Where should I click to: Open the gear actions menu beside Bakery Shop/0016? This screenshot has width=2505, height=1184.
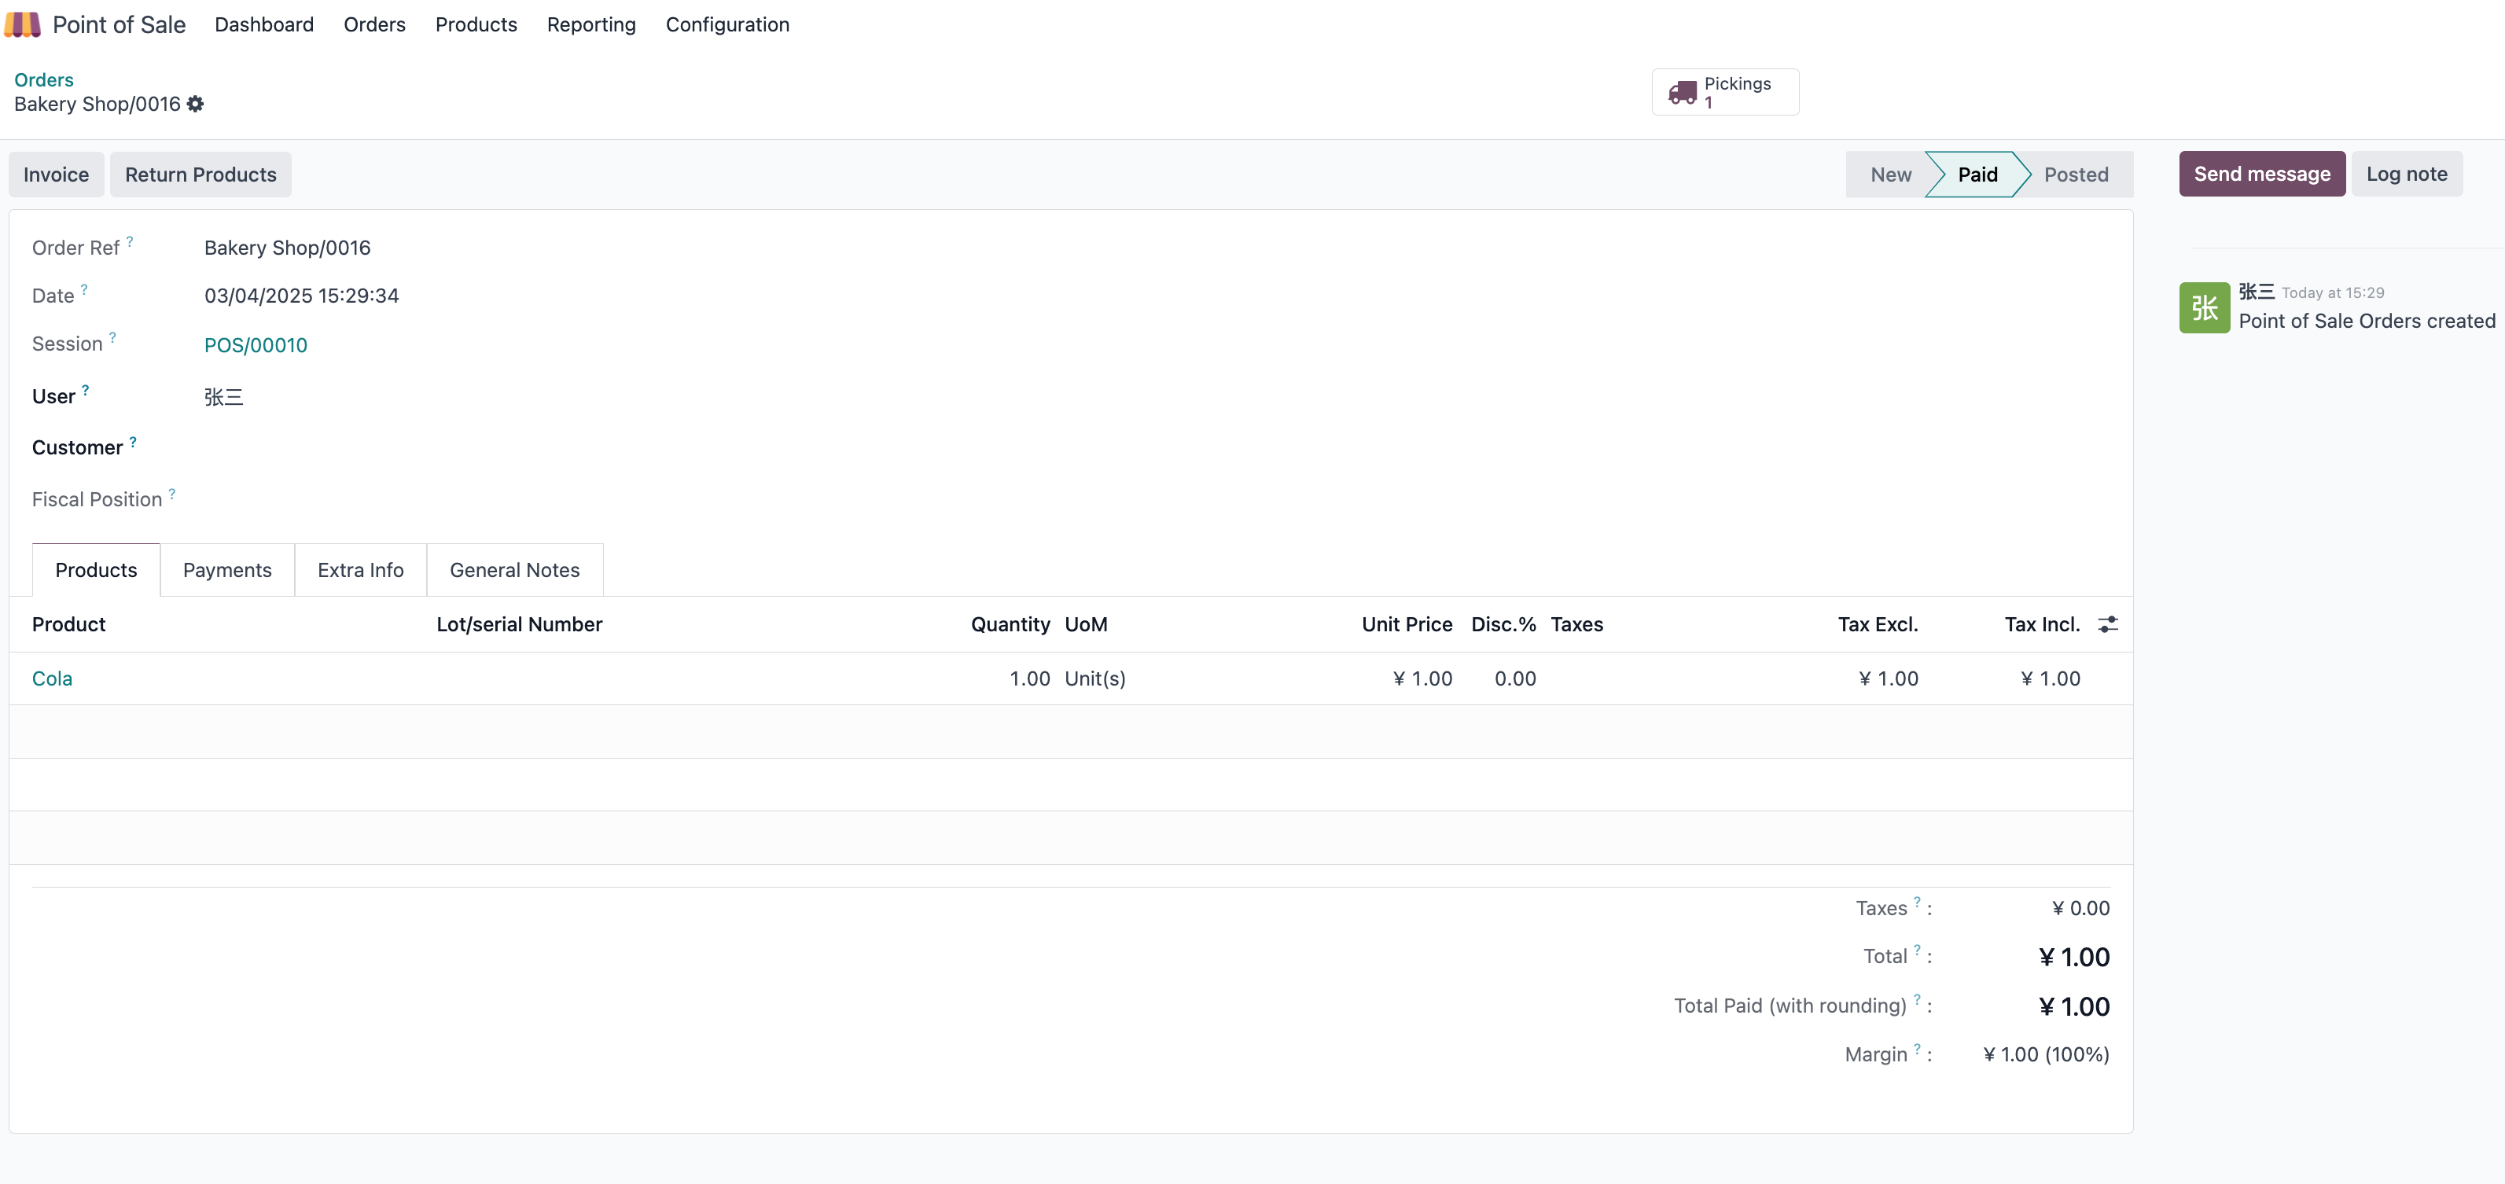click(x=196, y=104)
